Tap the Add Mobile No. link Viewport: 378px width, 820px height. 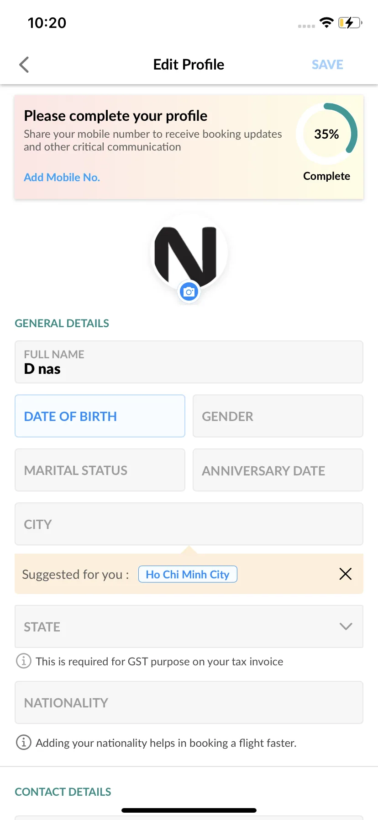62,177
